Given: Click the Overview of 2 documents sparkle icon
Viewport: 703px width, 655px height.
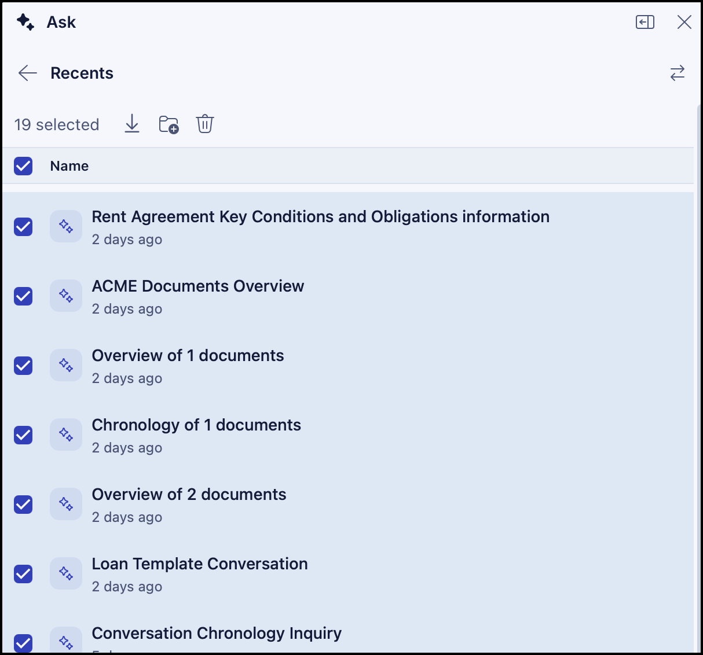Looking at the screenshot, I should pos(66,504).
